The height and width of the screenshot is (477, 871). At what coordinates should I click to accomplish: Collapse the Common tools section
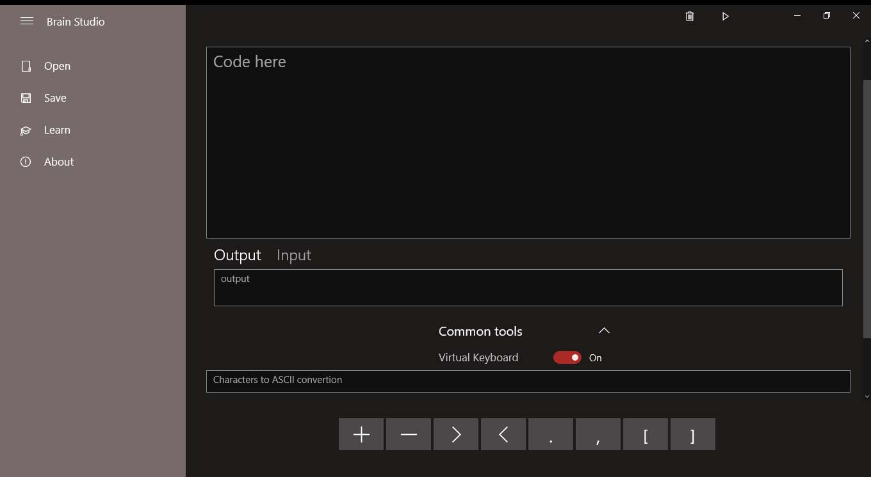(604, 331)
